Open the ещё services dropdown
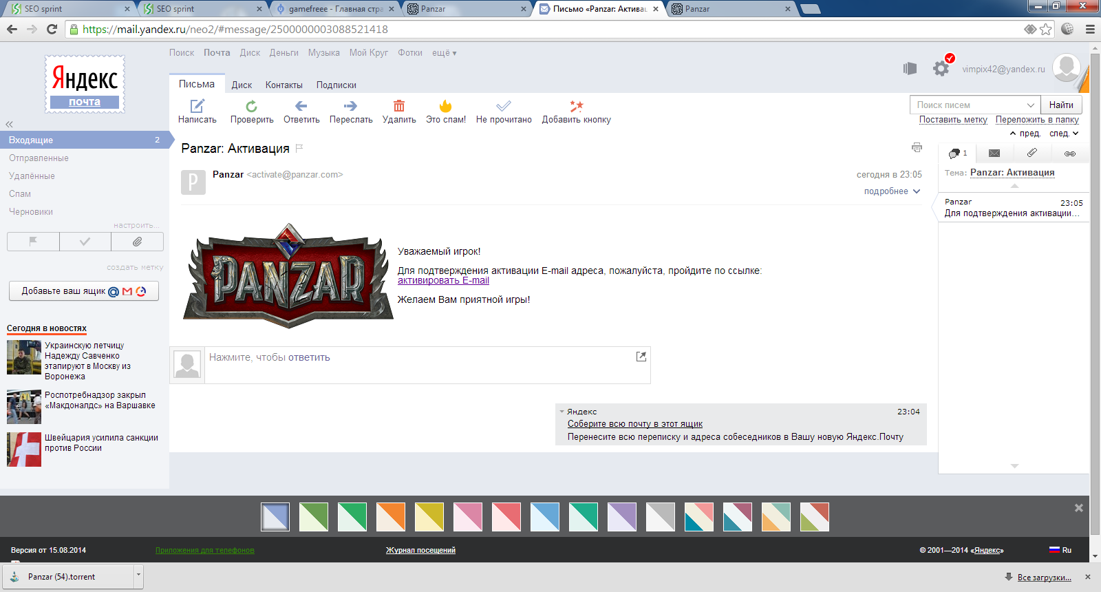1101x592 pixels. (x=444, y=53)
